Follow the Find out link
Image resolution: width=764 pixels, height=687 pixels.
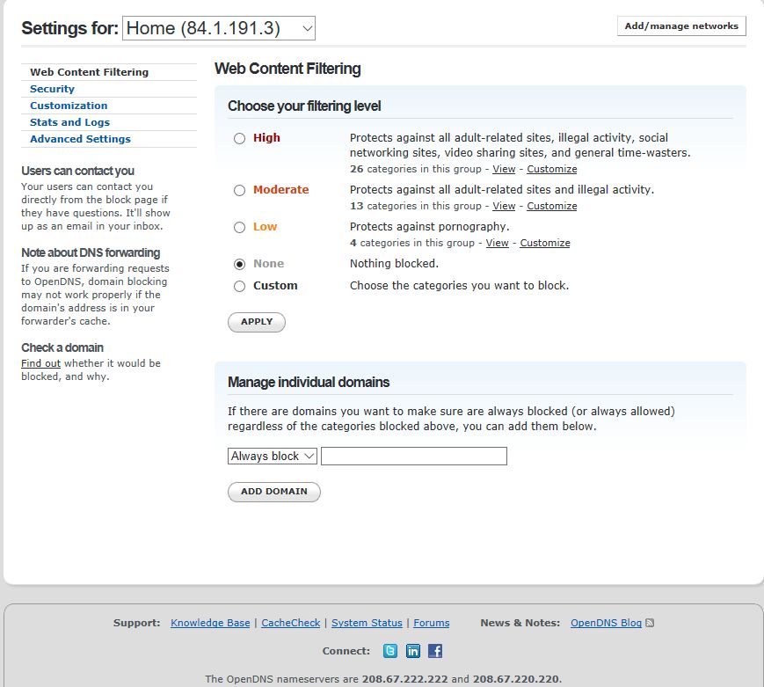(x=40, y=363)
